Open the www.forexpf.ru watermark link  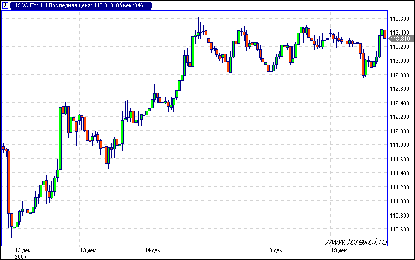click(x=356, y=242)
